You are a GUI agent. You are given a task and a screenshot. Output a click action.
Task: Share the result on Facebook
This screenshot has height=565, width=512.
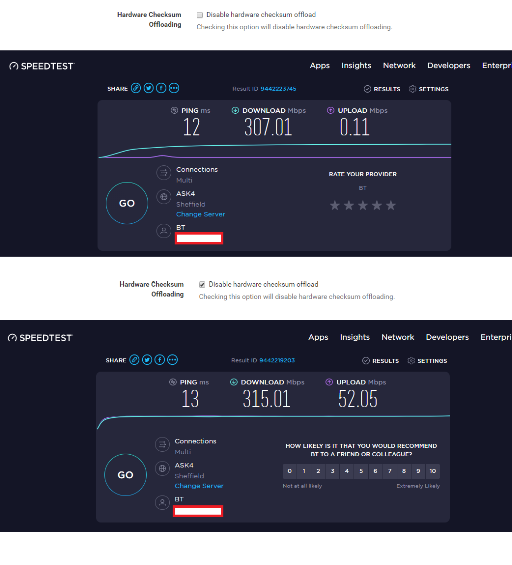[x=161, y=88]
